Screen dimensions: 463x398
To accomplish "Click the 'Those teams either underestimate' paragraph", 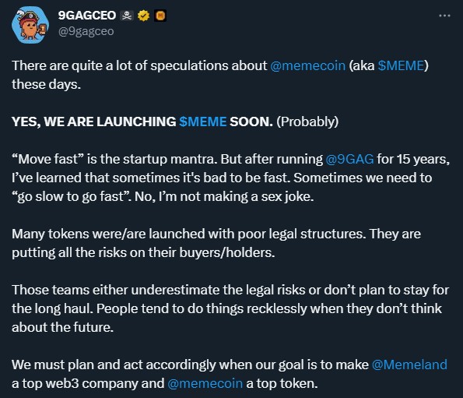I will point(230,308).
